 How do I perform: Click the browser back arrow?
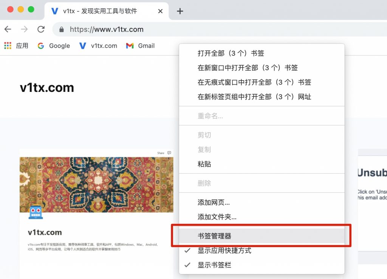point(8,29)
